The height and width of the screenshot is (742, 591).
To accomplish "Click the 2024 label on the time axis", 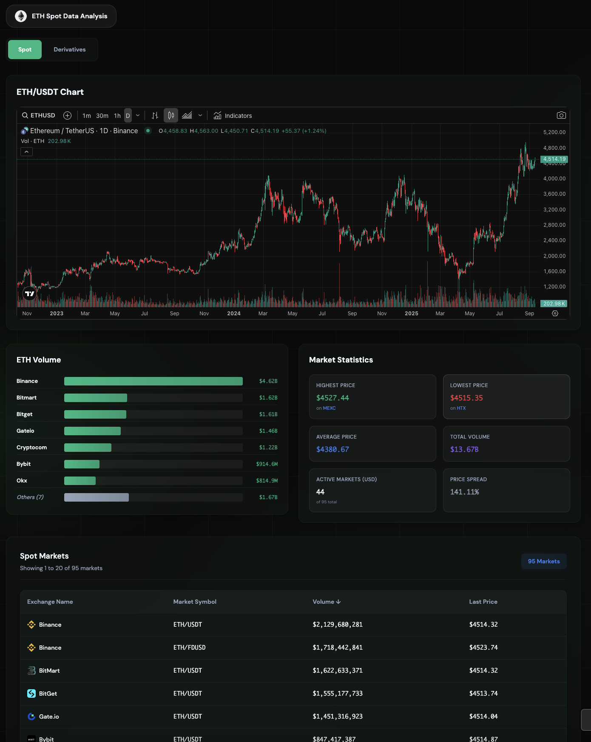I will point(234,314).
